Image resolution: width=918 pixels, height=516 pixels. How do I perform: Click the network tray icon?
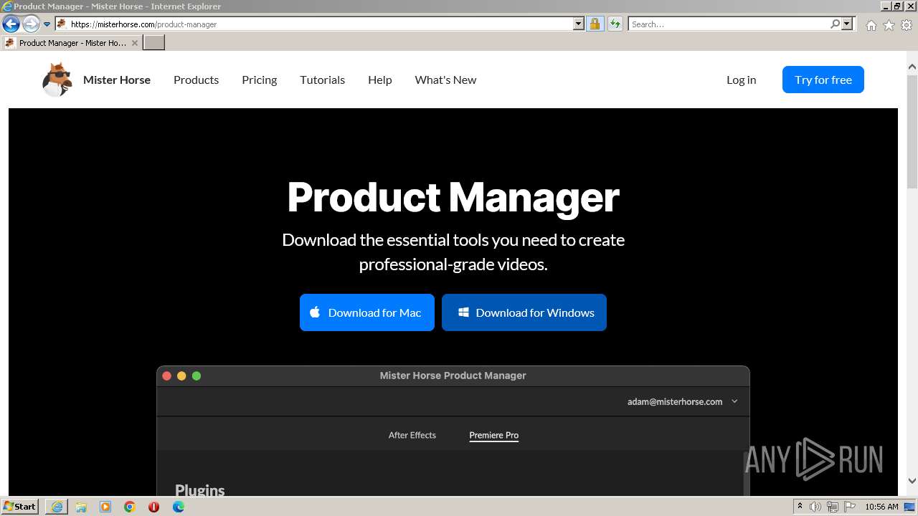pos(833,507)
